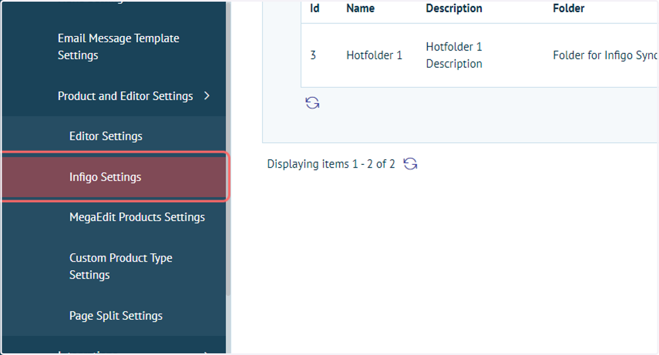This screenshot has width=659, height=355.
Task: Sort by the Folder column header
Action: (568, 8)
